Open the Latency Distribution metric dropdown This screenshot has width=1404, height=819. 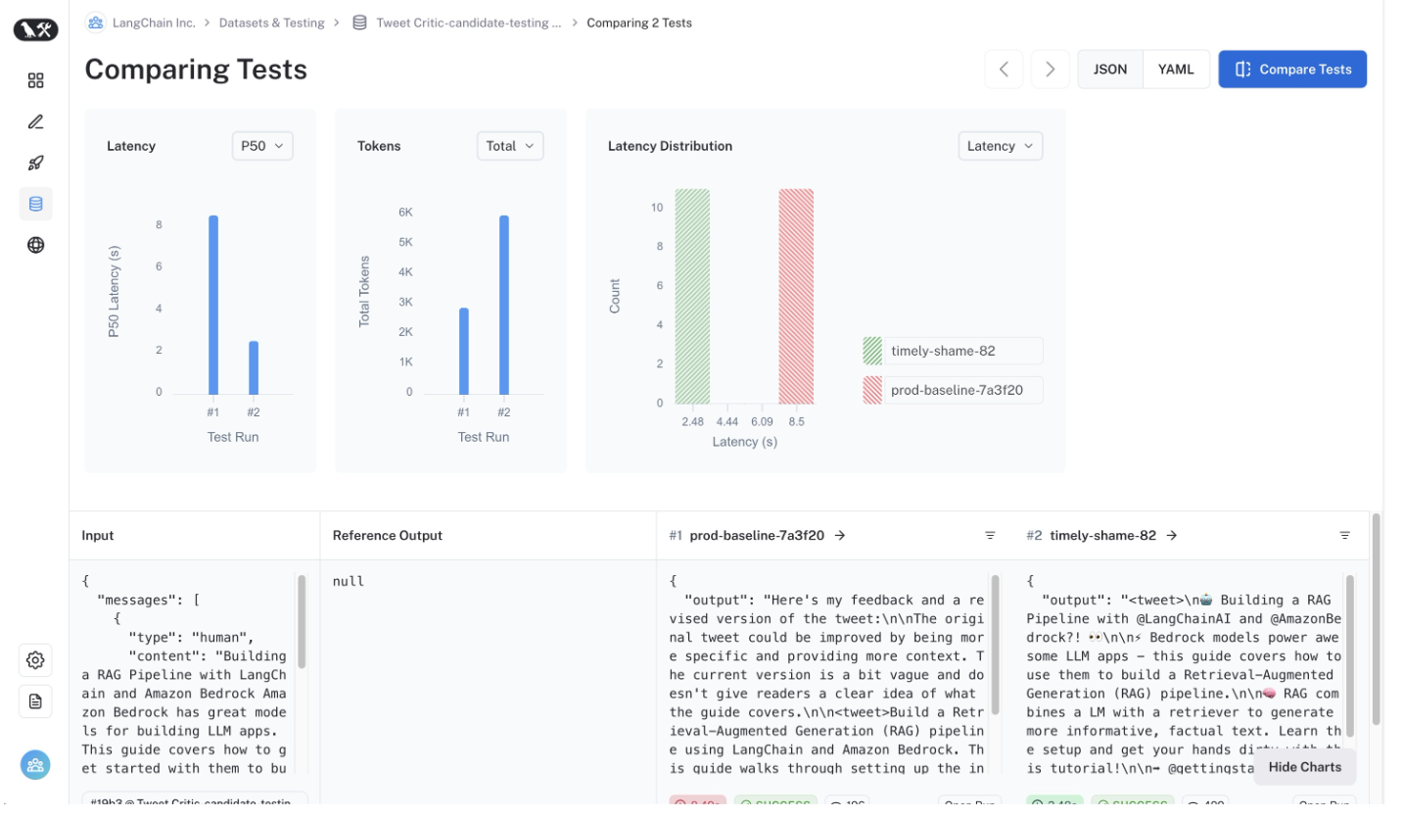pos(1000,146)
